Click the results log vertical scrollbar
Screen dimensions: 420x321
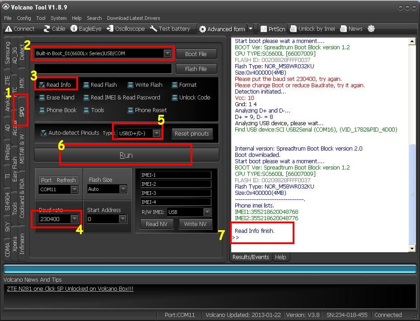point(411,194)
